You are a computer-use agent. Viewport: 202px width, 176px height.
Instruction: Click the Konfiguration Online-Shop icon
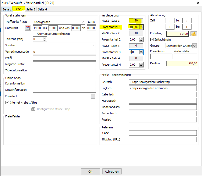pos(33,109)
